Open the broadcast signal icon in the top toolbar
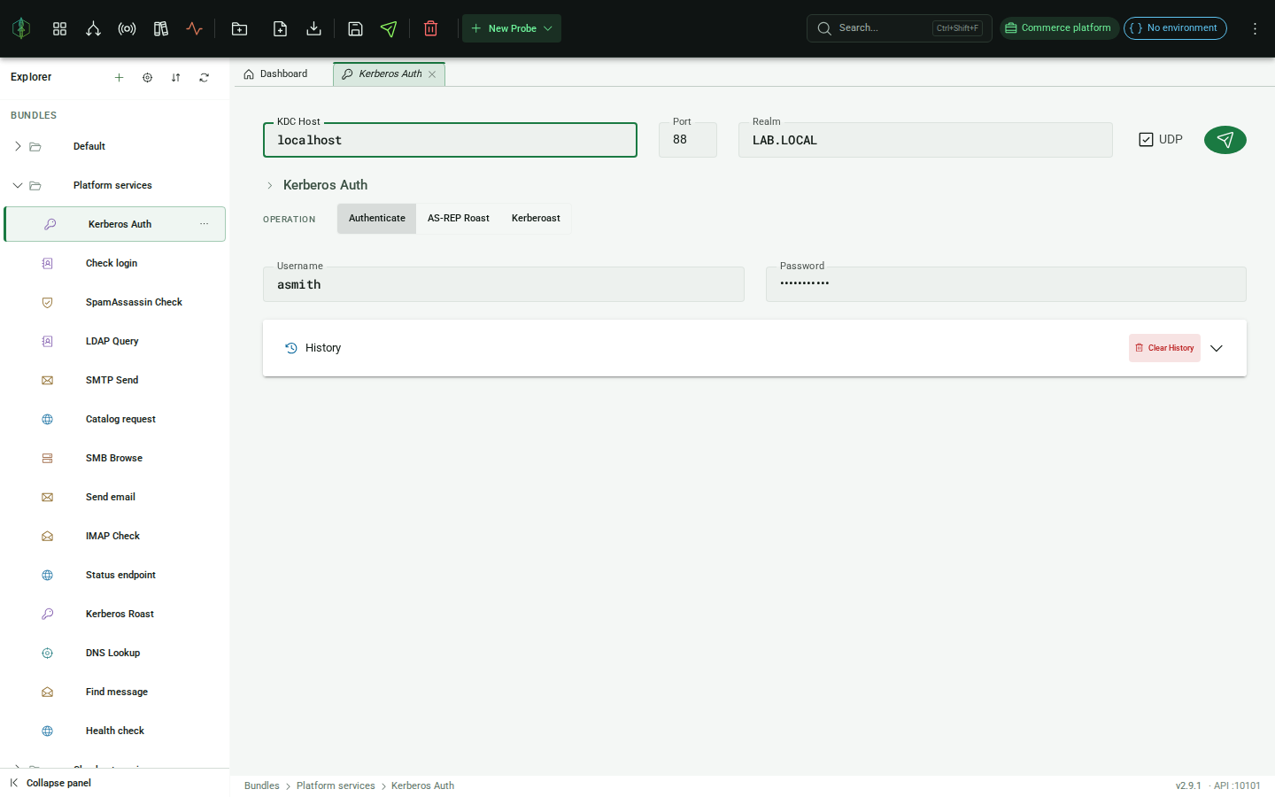 (x=127, y=28)
